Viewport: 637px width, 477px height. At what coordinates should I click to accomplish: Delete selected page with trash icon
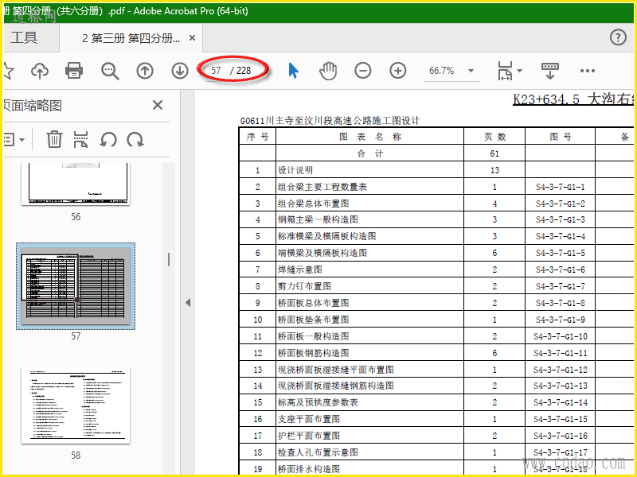point(53,140)
